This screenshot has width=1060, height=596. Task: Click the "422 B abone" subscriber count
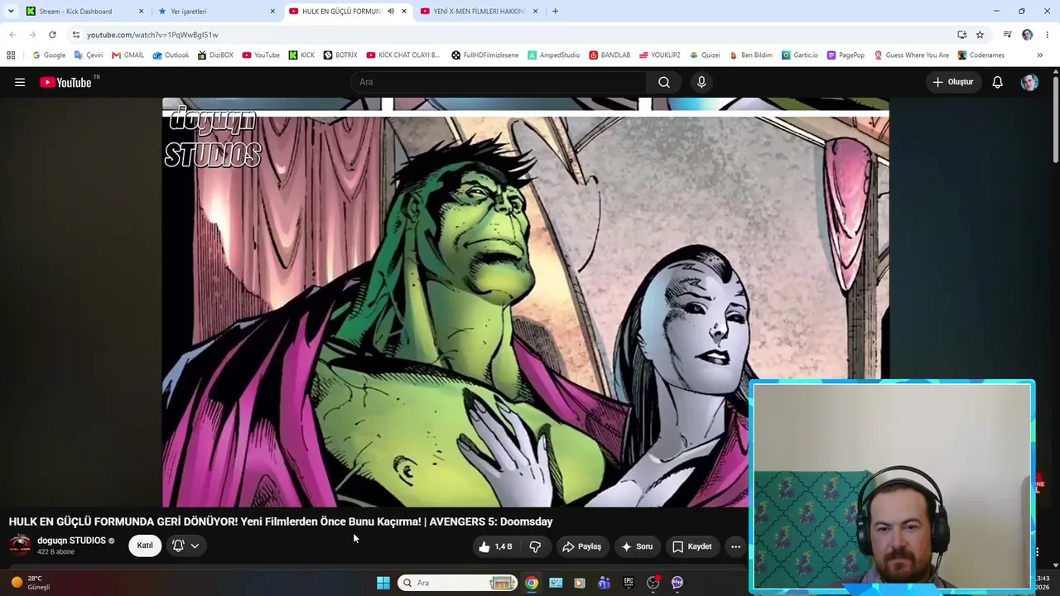55,552
